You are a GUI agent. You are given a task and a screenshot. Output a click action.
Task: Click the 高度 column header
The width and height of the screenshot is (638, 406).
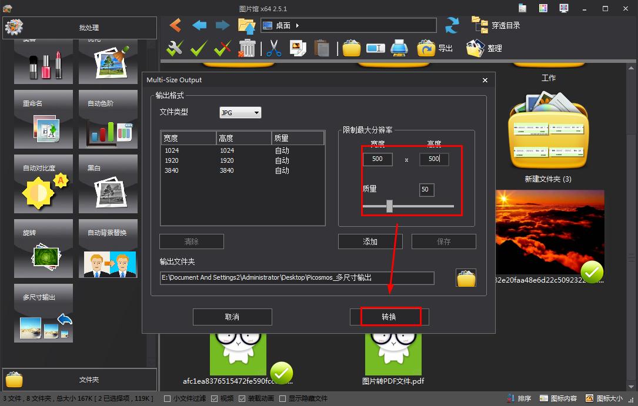pyautogui.click(x=243, y=138)
